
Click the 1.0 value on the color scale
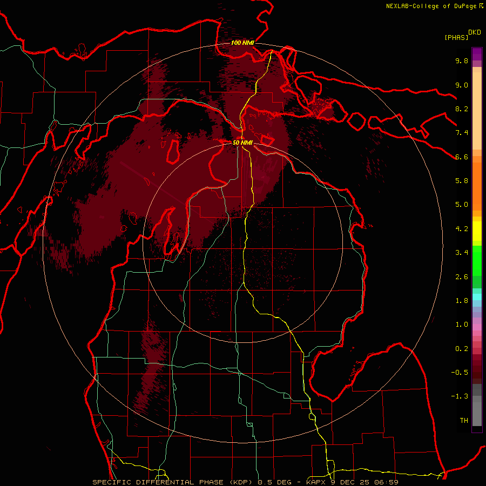[x=462, y=325]
